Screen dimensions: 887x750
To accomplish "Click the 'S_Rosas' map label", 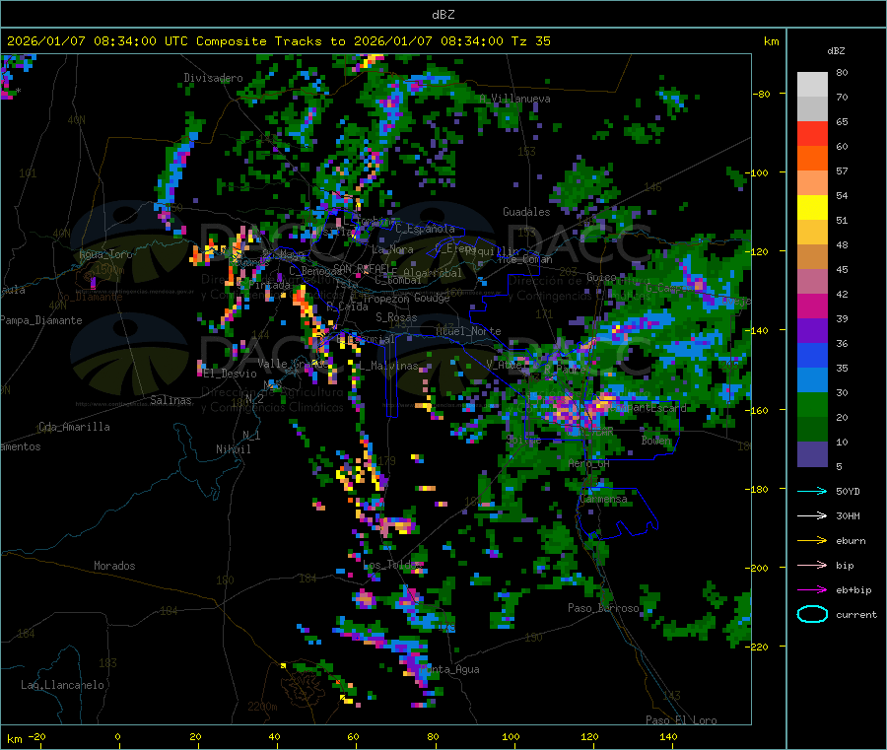I will [396, 317].
